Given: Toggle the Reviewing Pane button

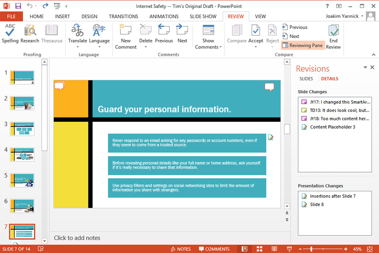Looking at the screenshot, I should [x=303, y=45].
